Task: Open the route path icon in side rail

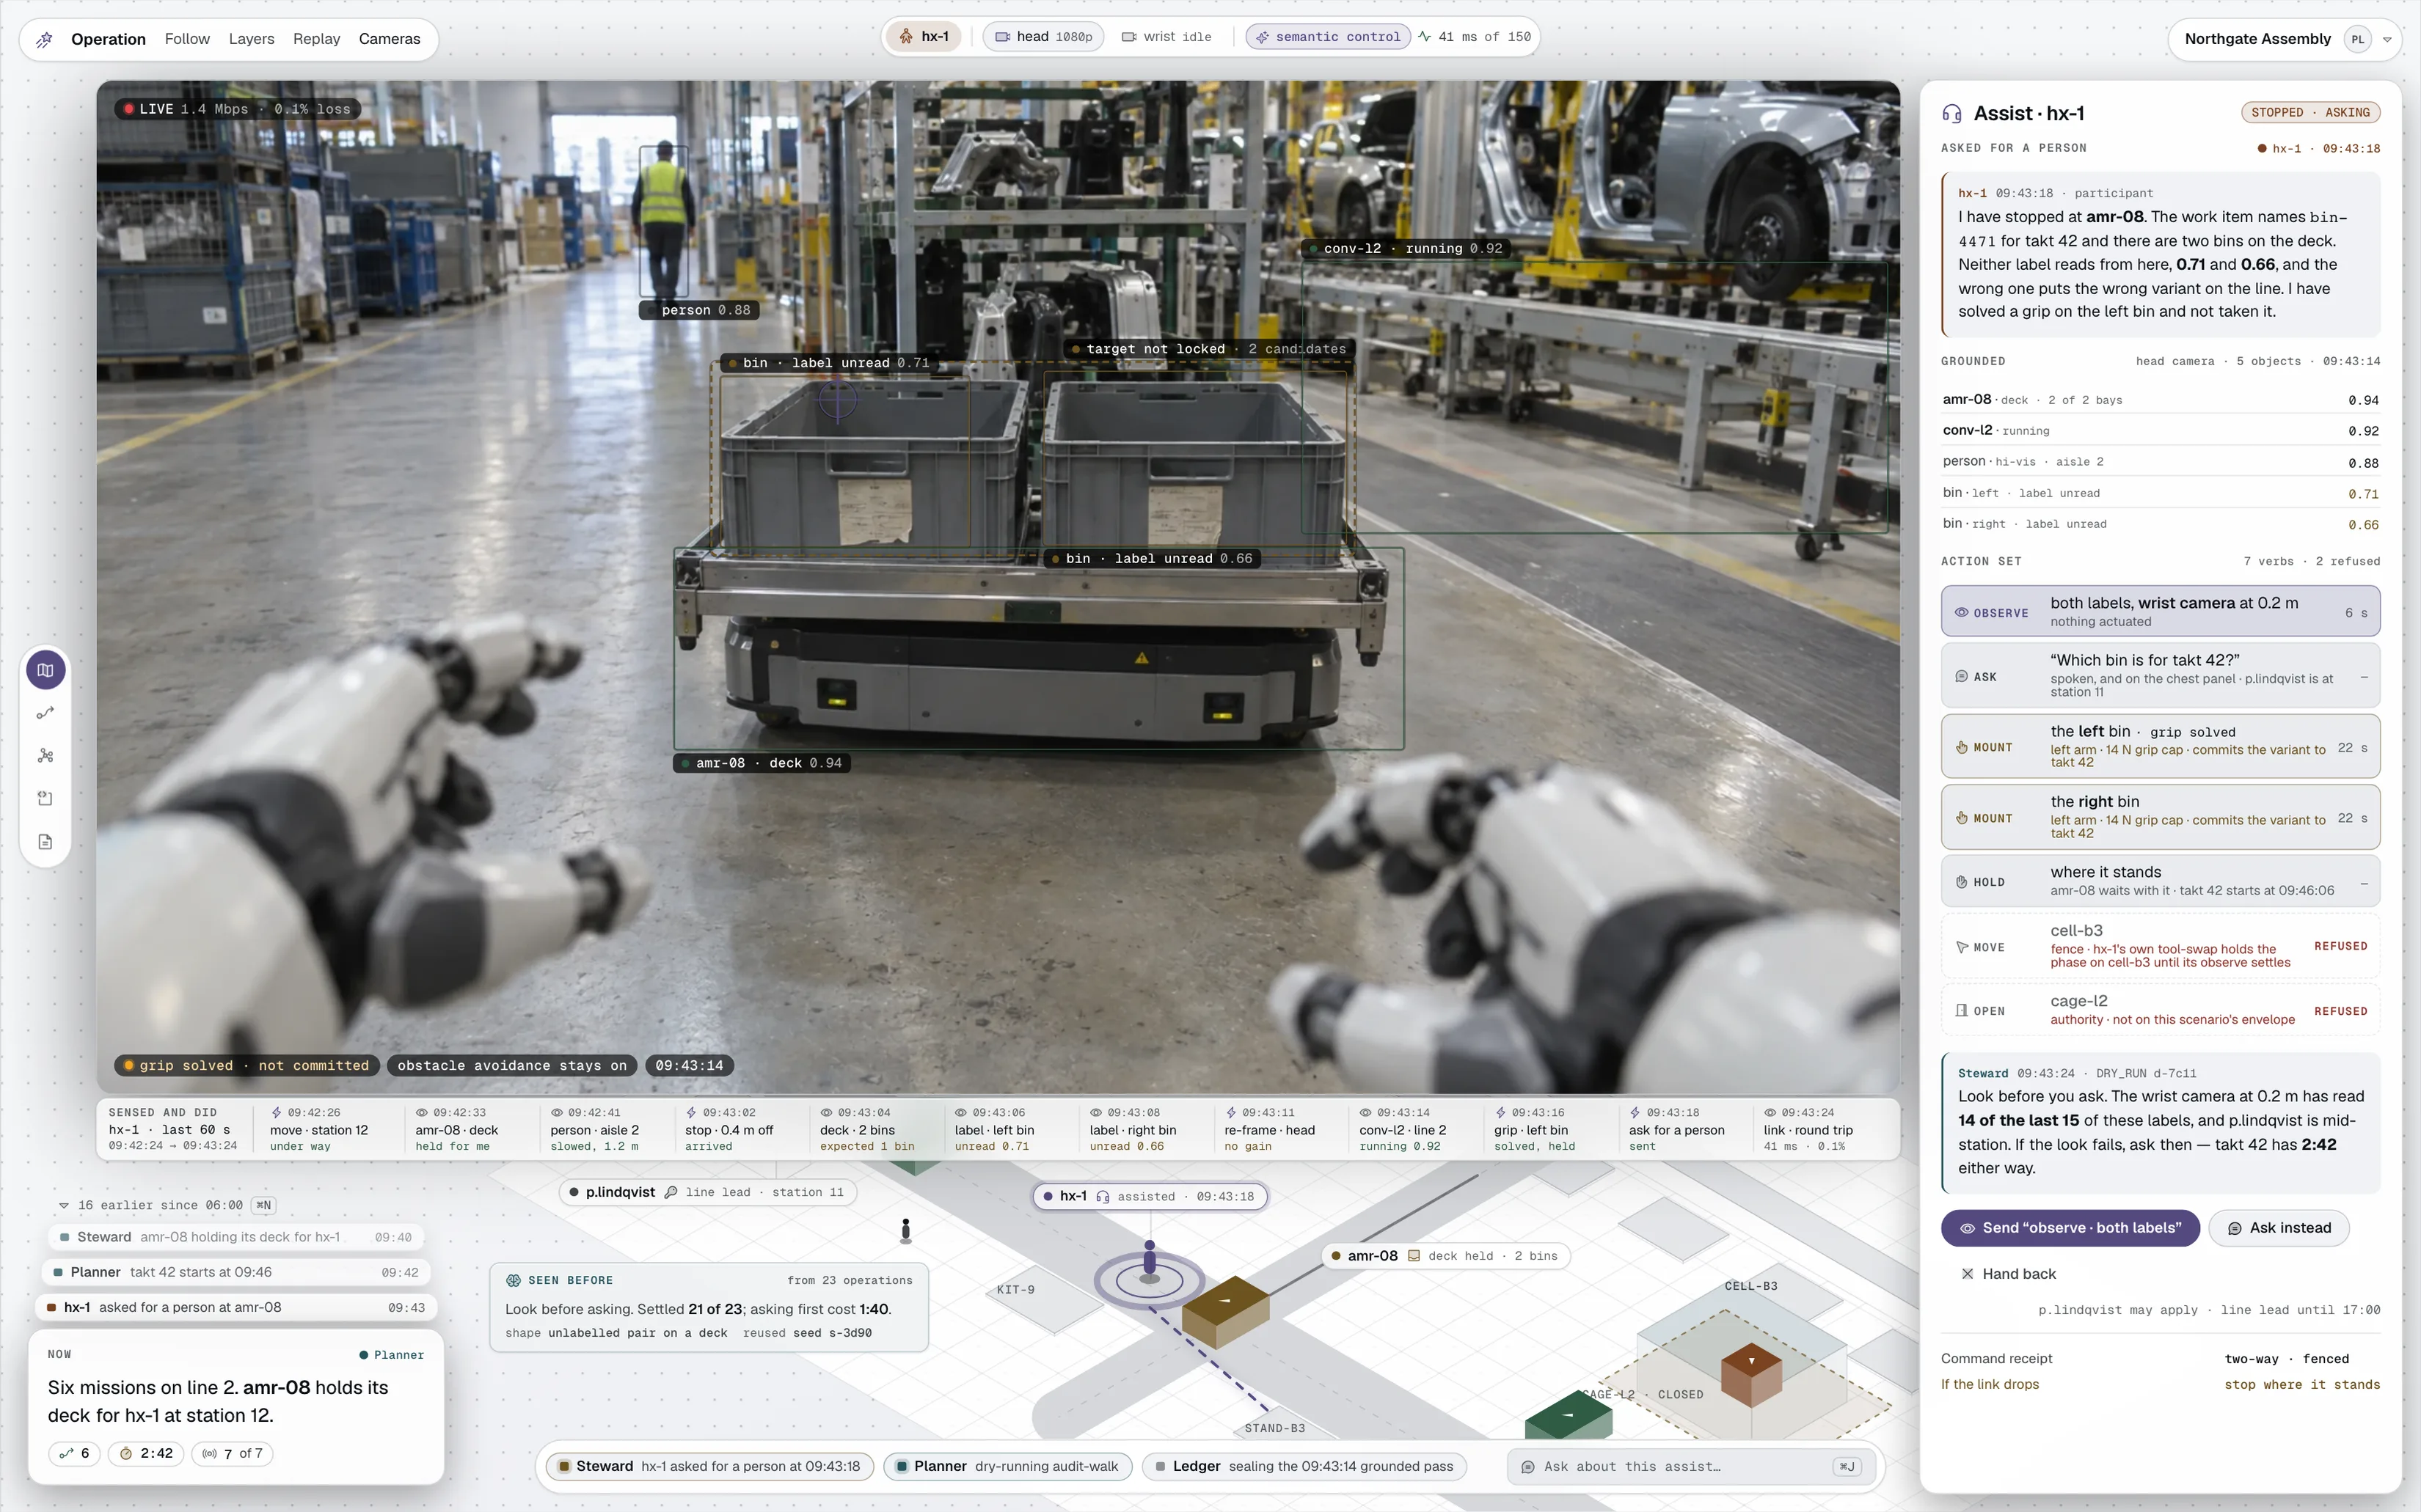Action: pyautogui.click(x=46, y=713)
